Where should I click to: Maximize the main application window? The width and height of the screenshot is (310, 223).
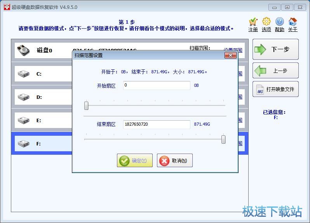point(287,7)
